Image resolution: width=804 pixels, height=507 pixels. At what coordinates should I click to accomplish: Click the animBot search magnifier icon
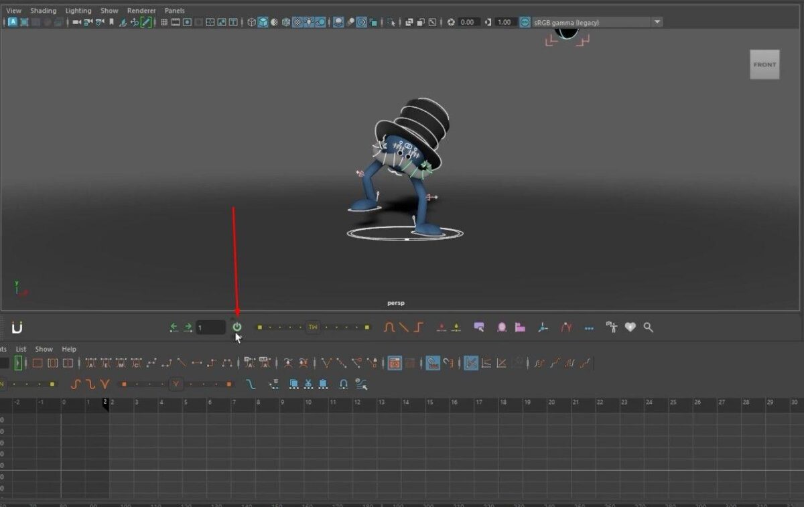(x=647, y=327)
